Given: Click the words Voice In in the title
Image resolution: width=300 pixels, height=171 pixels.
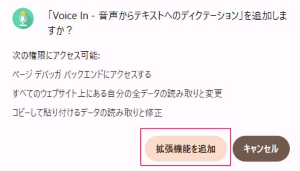Looking at the screenshot, I should tap(70, 16).
